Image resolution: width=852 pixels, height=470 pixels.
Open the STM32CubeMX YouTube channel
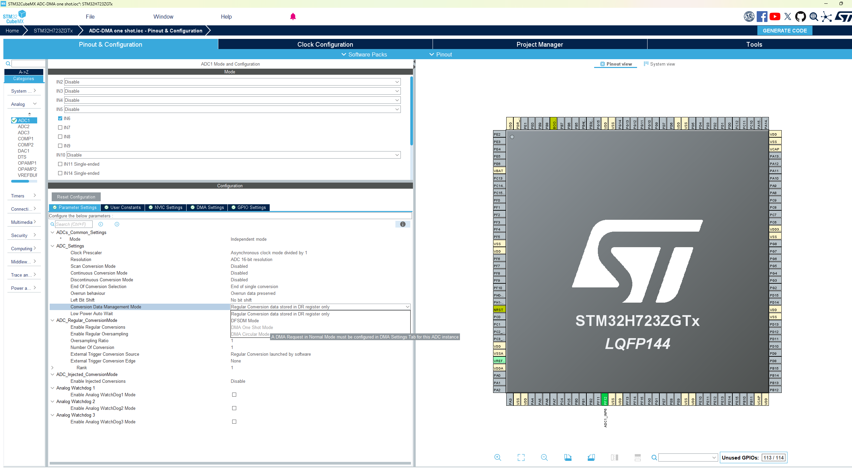775,17
